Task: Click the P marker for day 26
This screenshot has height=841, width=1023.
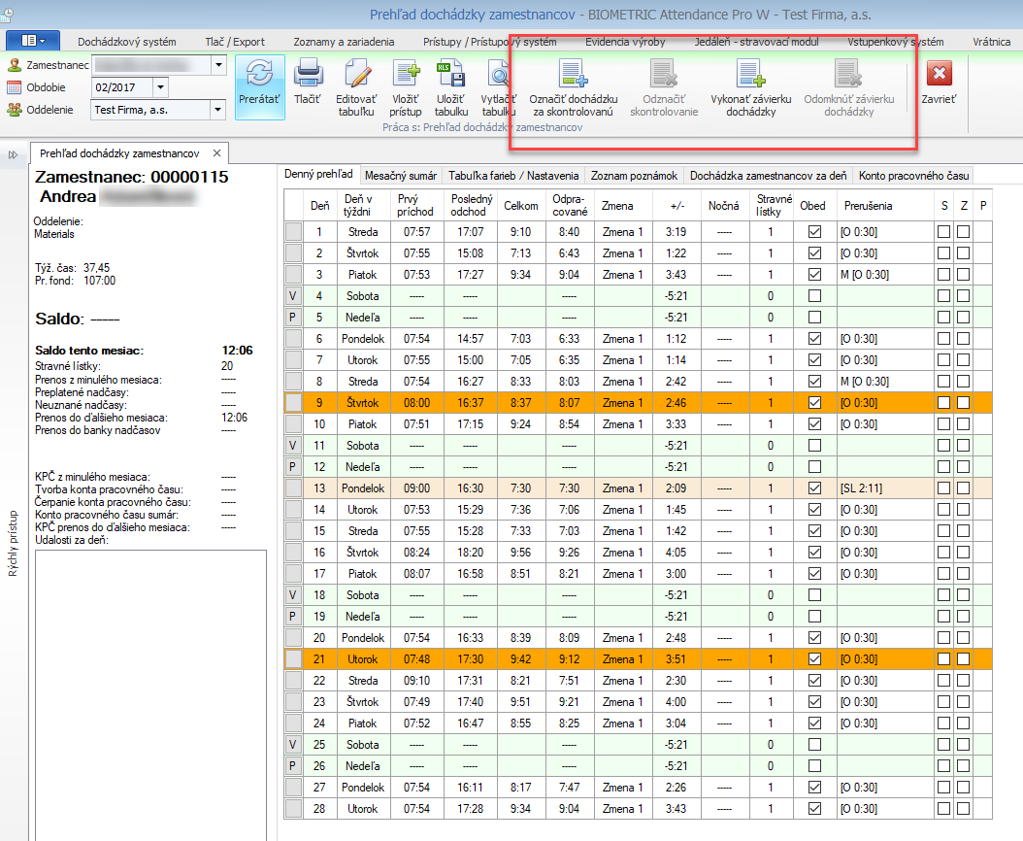Action: coord(293,766)
